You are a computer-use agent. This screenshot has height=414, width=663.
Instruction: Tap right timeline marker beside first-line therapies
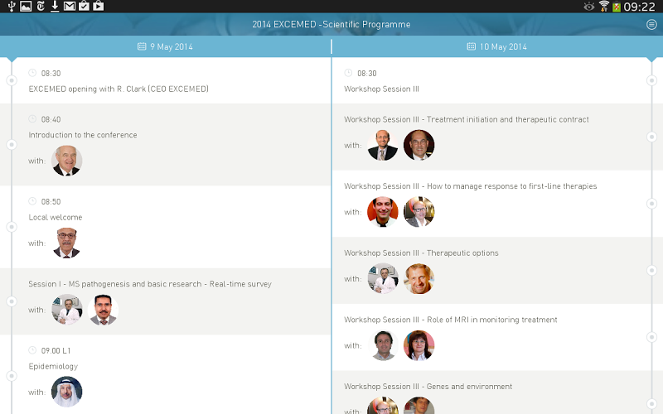click(651, 203)
